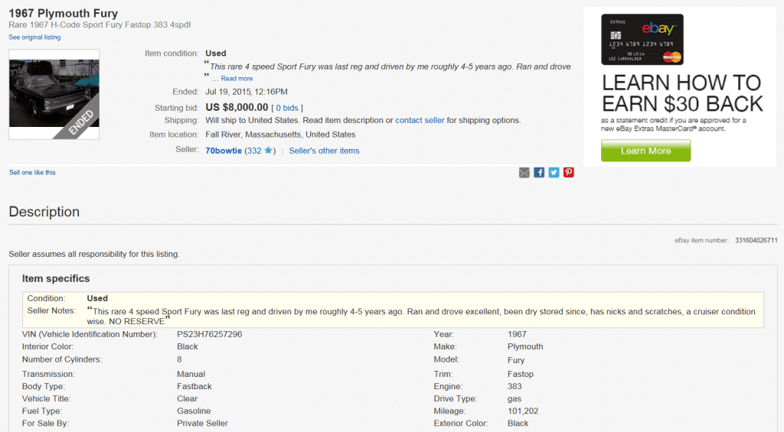The image size is (784, 432).
Task: View Seller's other items
Action: pyautogui.click(x=324, y=151)
